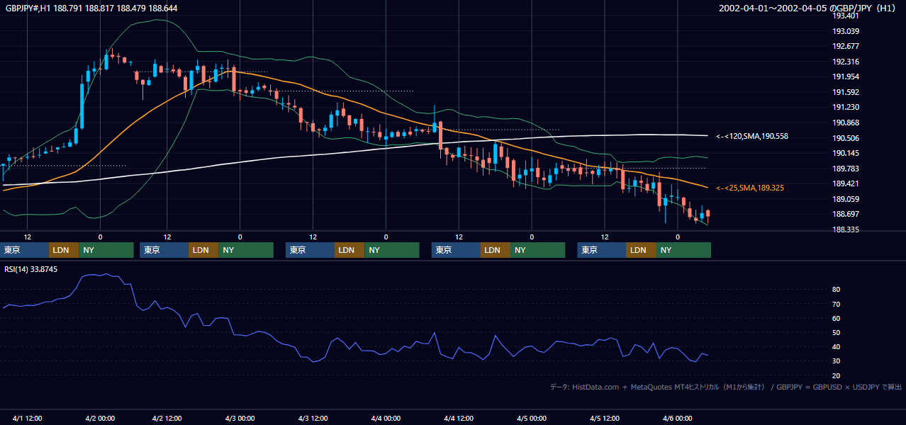Click the 191.954 price axis label
This screenshot has height=425, width=906.
click(846, 77)
